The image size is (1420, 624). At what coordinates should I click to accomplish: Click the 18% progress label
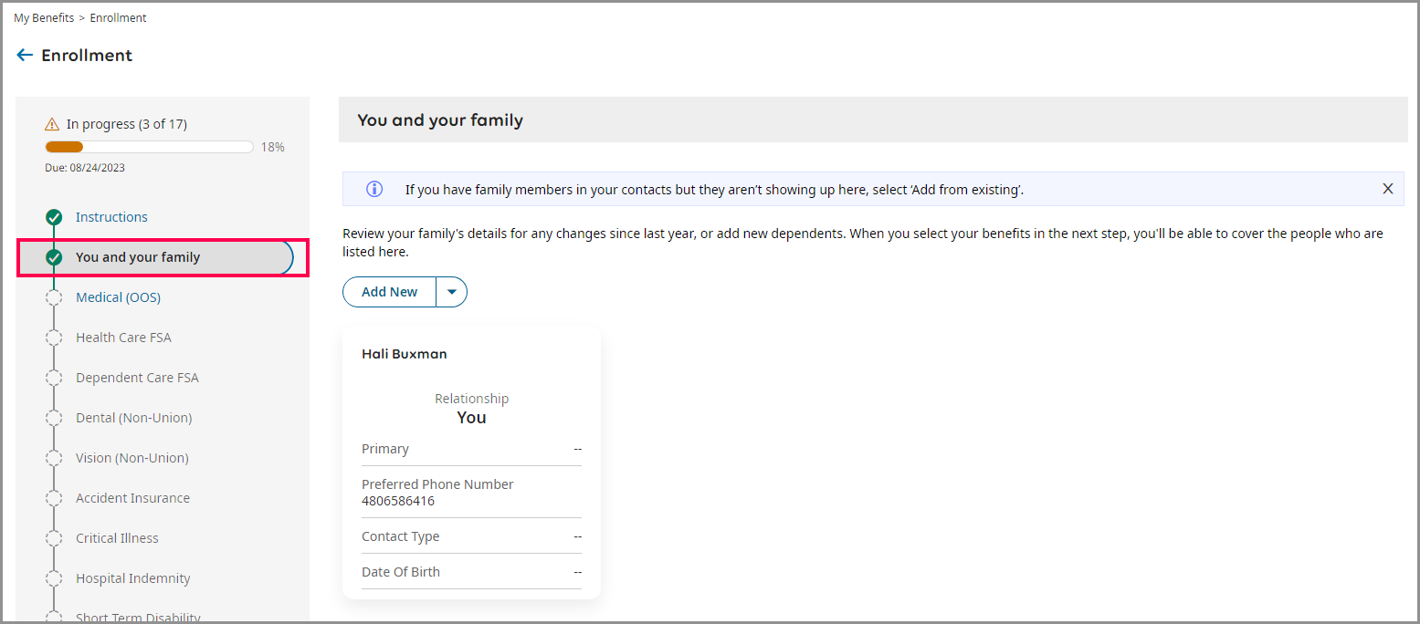(x=273, y=147)
